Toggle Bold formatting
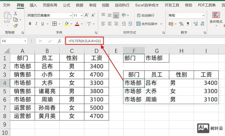225x136 pixels. point(30,24)
